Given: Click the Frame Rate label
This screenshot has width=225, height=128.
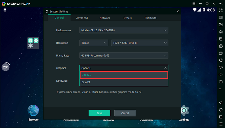Looking at the screenshot, I should pos(63,56).
